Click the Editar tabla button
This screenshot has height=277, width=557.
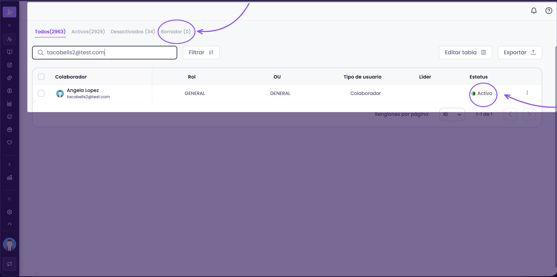[x=465, y=53]
